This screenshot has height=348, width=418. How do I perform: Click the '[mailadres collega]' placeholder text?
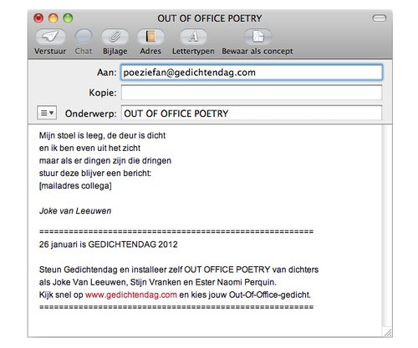coord(75,186)
